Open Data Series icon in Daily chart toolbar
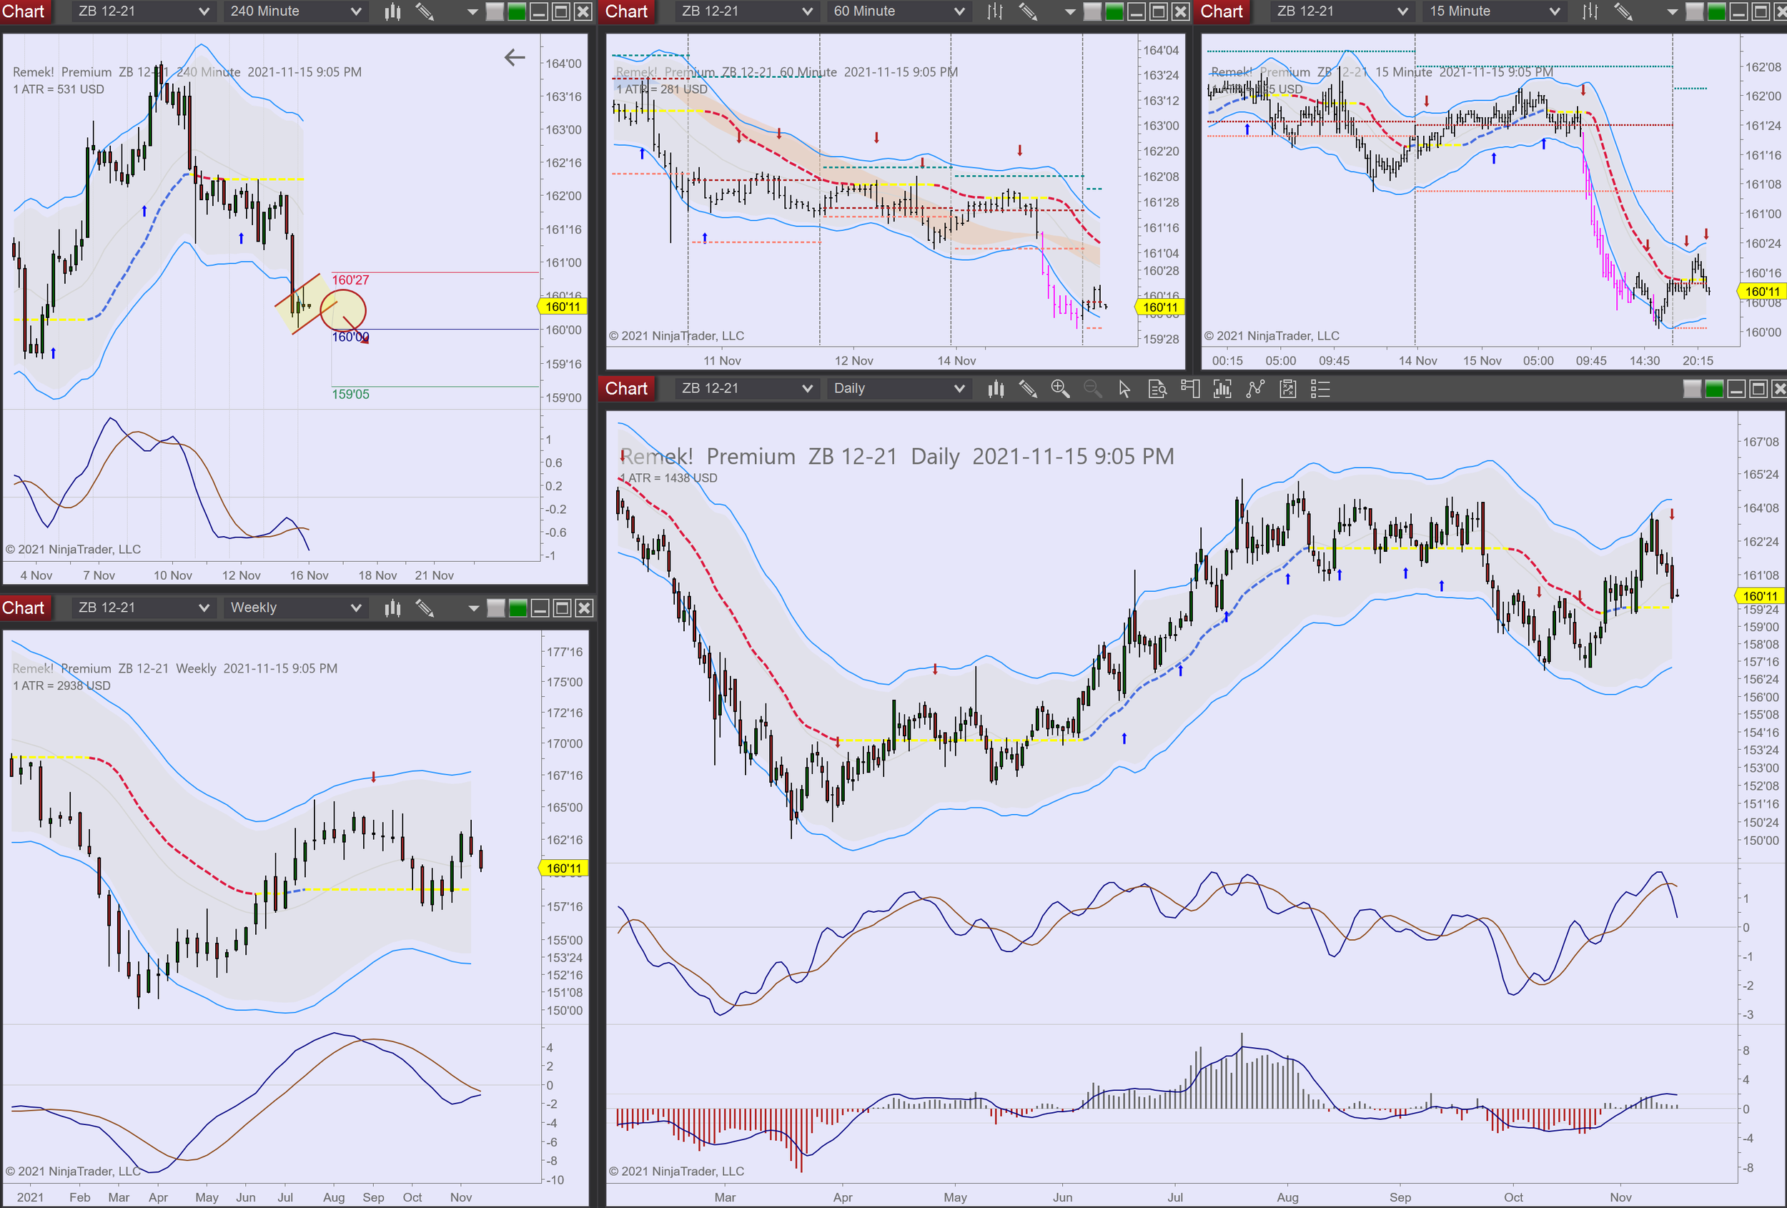The width and height of the screenshot is (1787, 1208). pyautogui.click(x=1222, y=389)
